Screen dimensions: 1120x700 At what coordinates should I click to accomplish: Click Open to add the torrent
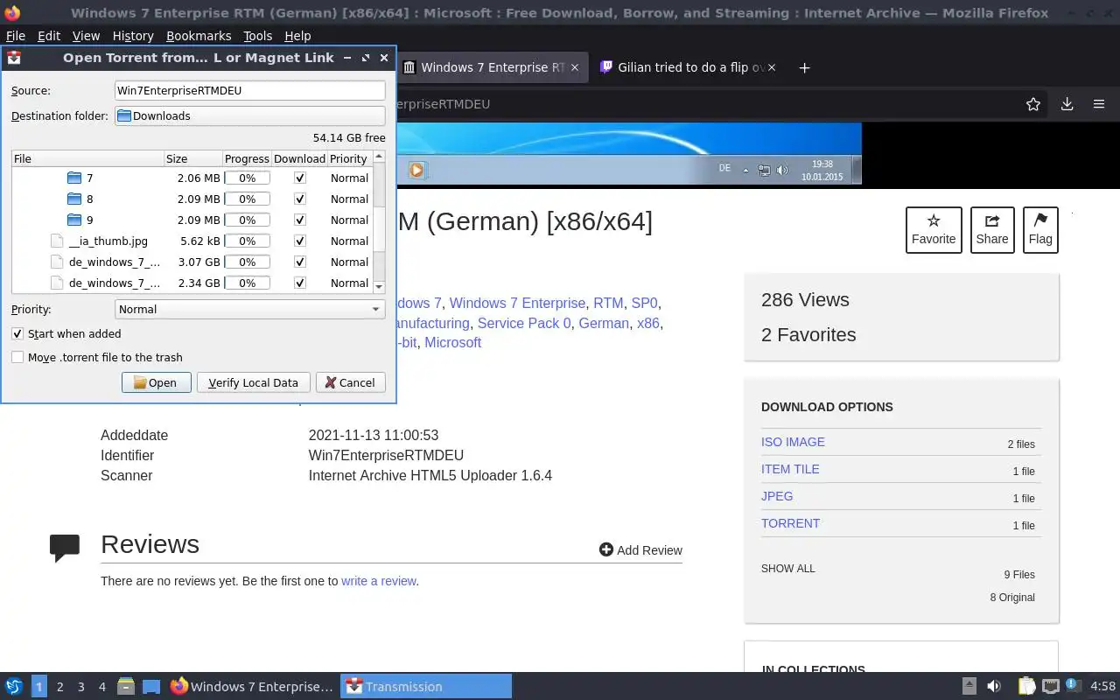coord(156,382)
